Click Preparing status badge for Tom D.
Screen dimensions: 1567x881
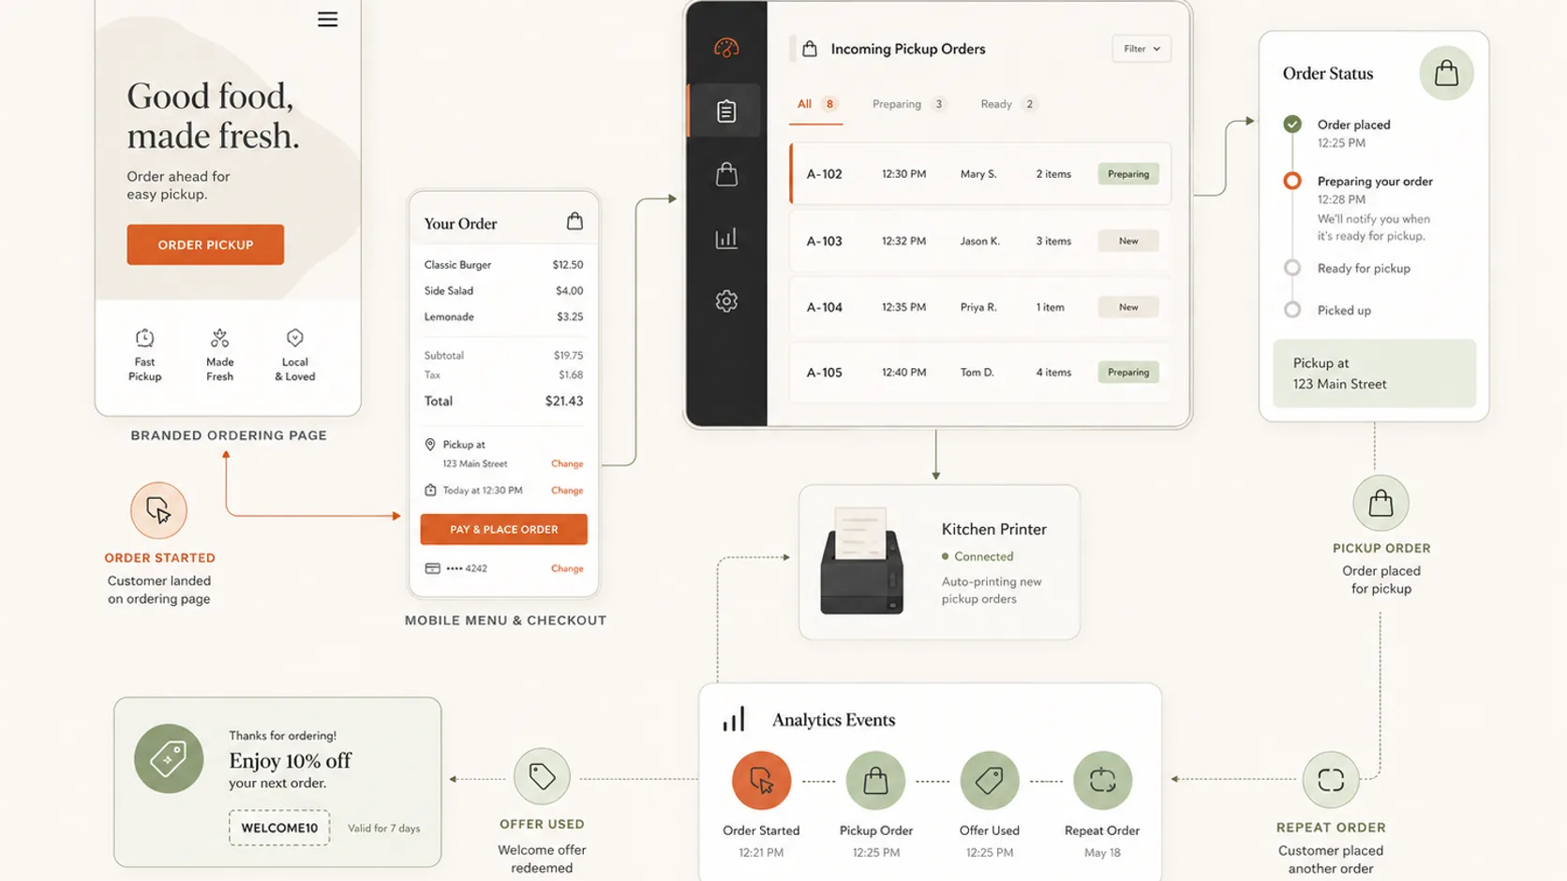(1128, 372)
